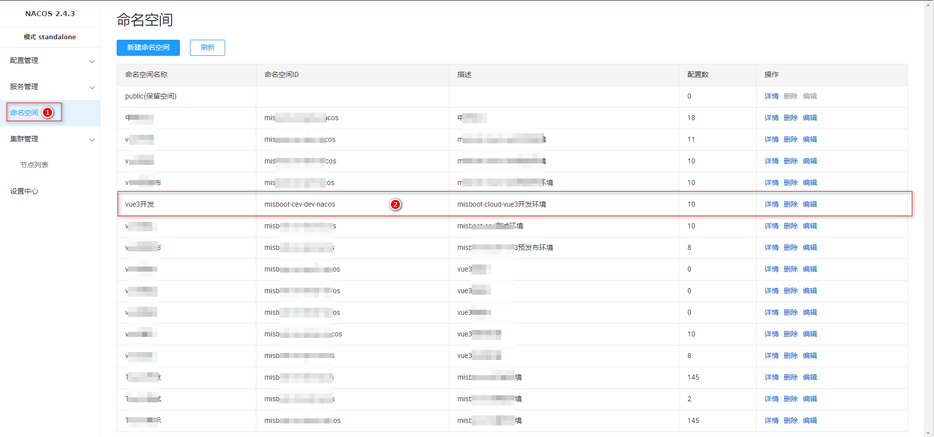
Task: Select 服务管理 sidebar item
Action: (24, 86)
